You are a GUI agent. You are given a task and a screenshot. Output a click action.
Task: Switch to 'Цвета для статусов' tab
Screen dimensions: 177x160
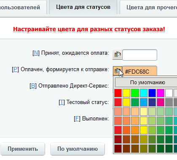(83, 7)
